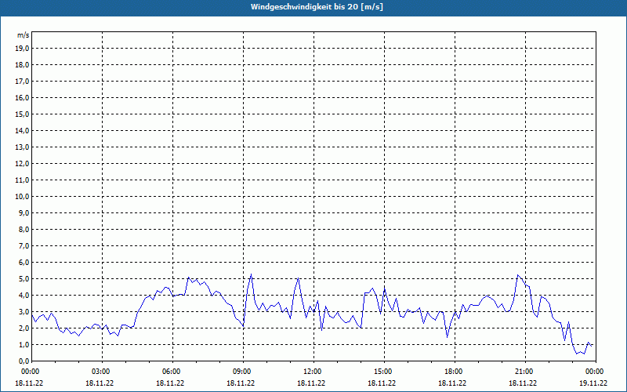Click the 5,0 y-axis value
Viewport: 627px width, 392px height.
pos(24,278)
